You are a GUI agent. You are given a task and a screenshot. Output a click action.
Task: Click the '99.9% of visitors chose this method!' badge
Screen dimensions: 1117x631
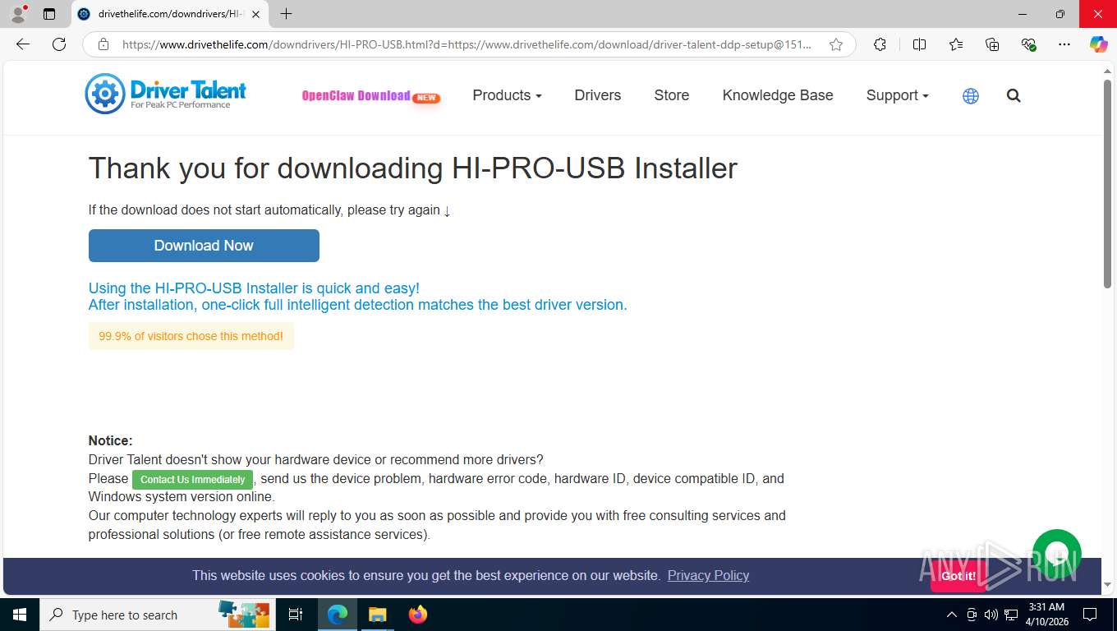point(191,336)
